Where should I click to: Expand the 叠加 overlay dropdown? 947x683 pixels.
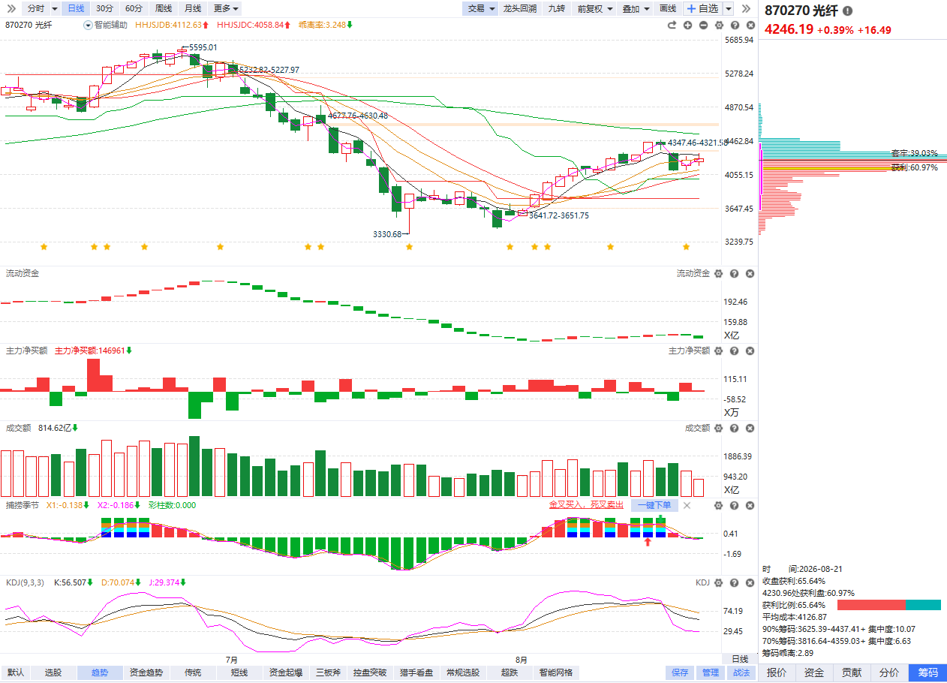636,8
